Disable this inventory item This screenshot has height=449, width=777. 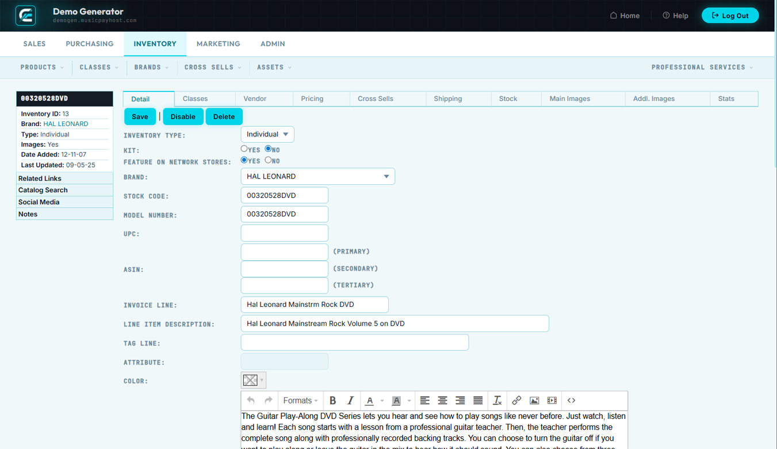[183, 116]
